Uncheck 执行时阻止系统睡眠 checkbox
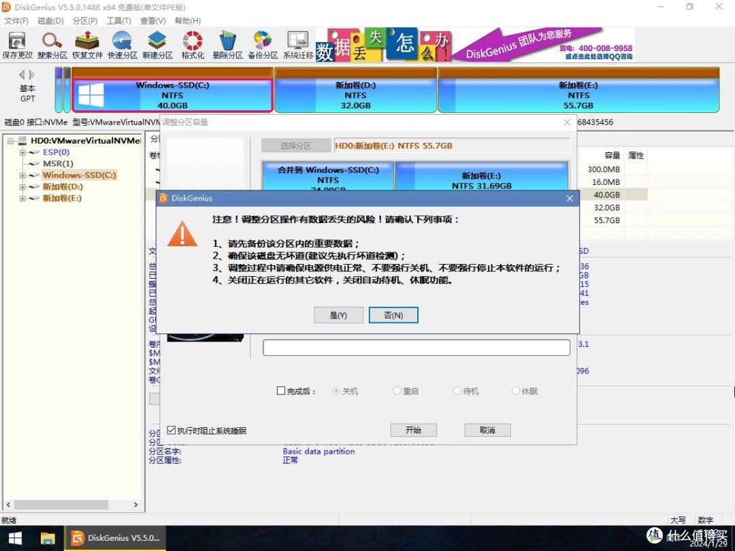Image resolution: width=735 pixels, height=551 pixels. pos(171,430)
